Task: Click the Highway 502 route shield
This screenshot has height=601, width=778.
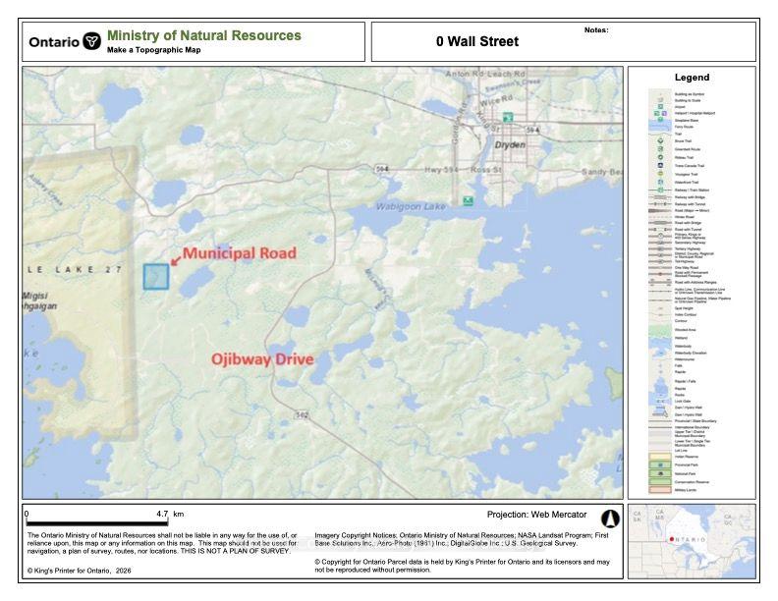Action: coord(303,414)
